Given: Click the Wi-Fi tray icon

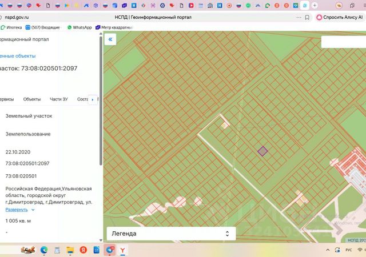Looking at the screenshot, I should 360,250.
